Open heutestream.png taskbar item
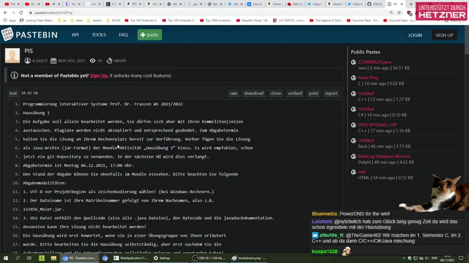The height and width of the screenshot is (263, 469). [249, 258]
